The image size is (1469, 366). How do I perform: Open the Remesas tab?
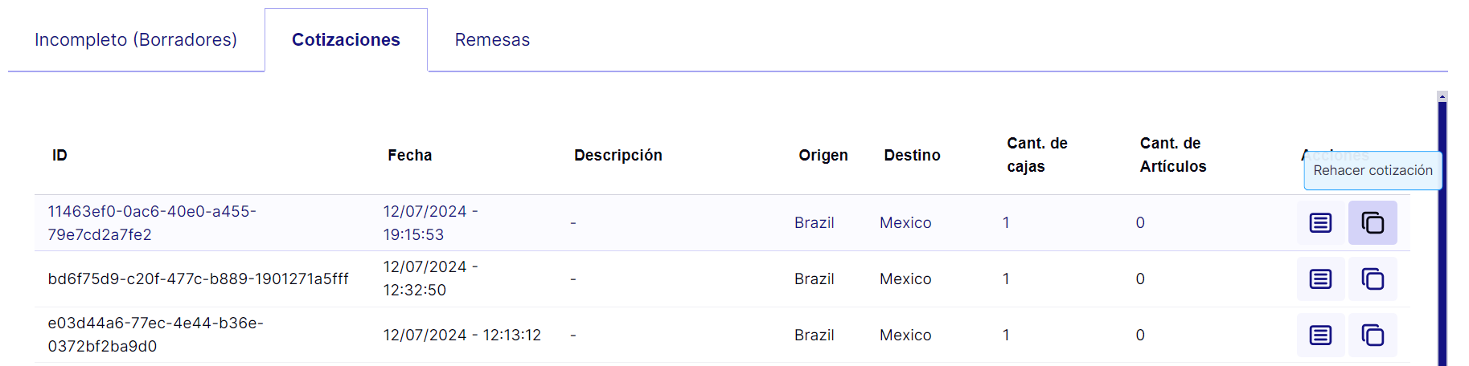pyautogui.click(x=492, y=39)
